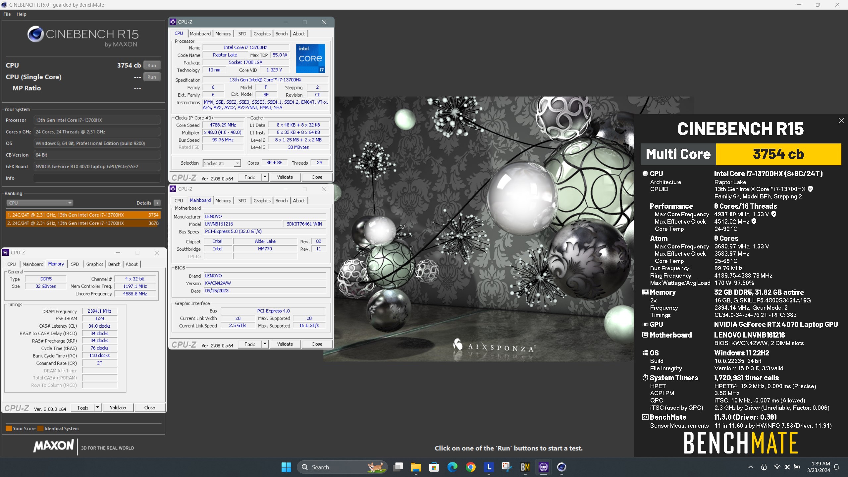Open File Explorer from the taskbar
The image size is (848, 477).
[416, 467]
